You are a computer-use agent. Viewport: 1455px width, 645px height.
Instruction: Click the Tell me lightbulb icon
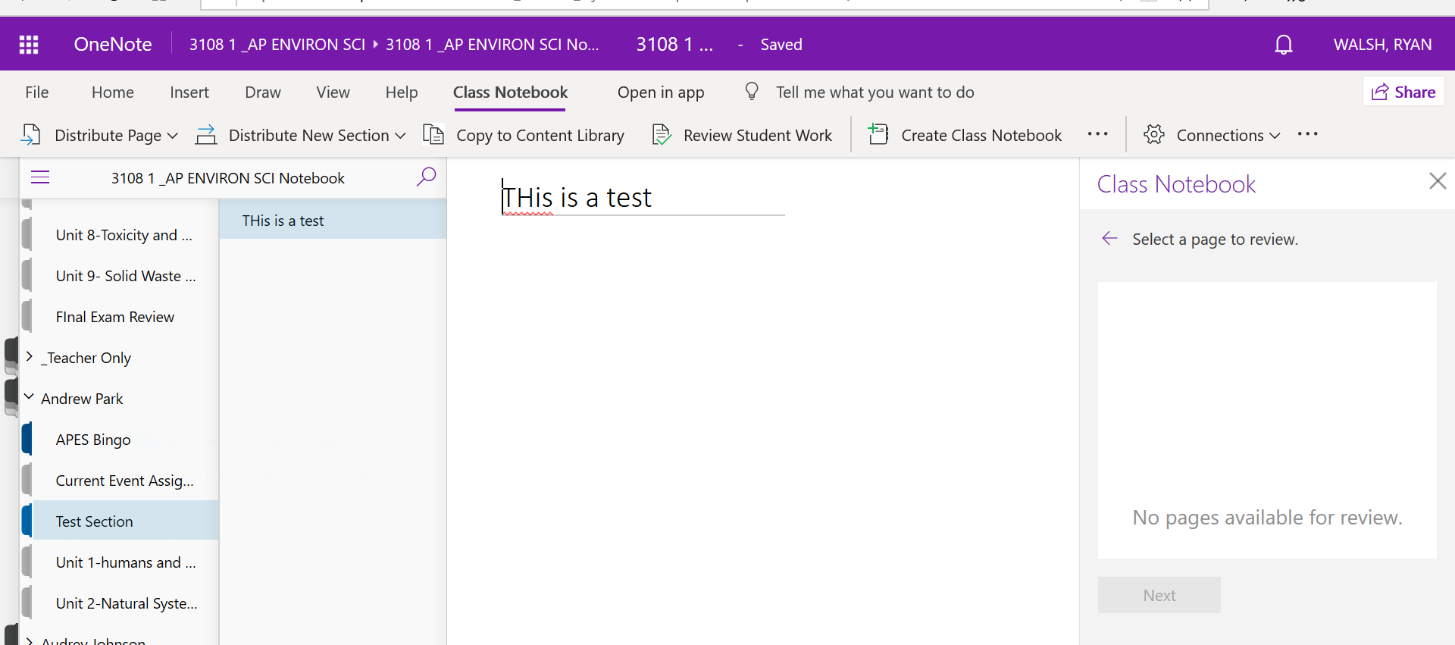(x=752, y=92)
